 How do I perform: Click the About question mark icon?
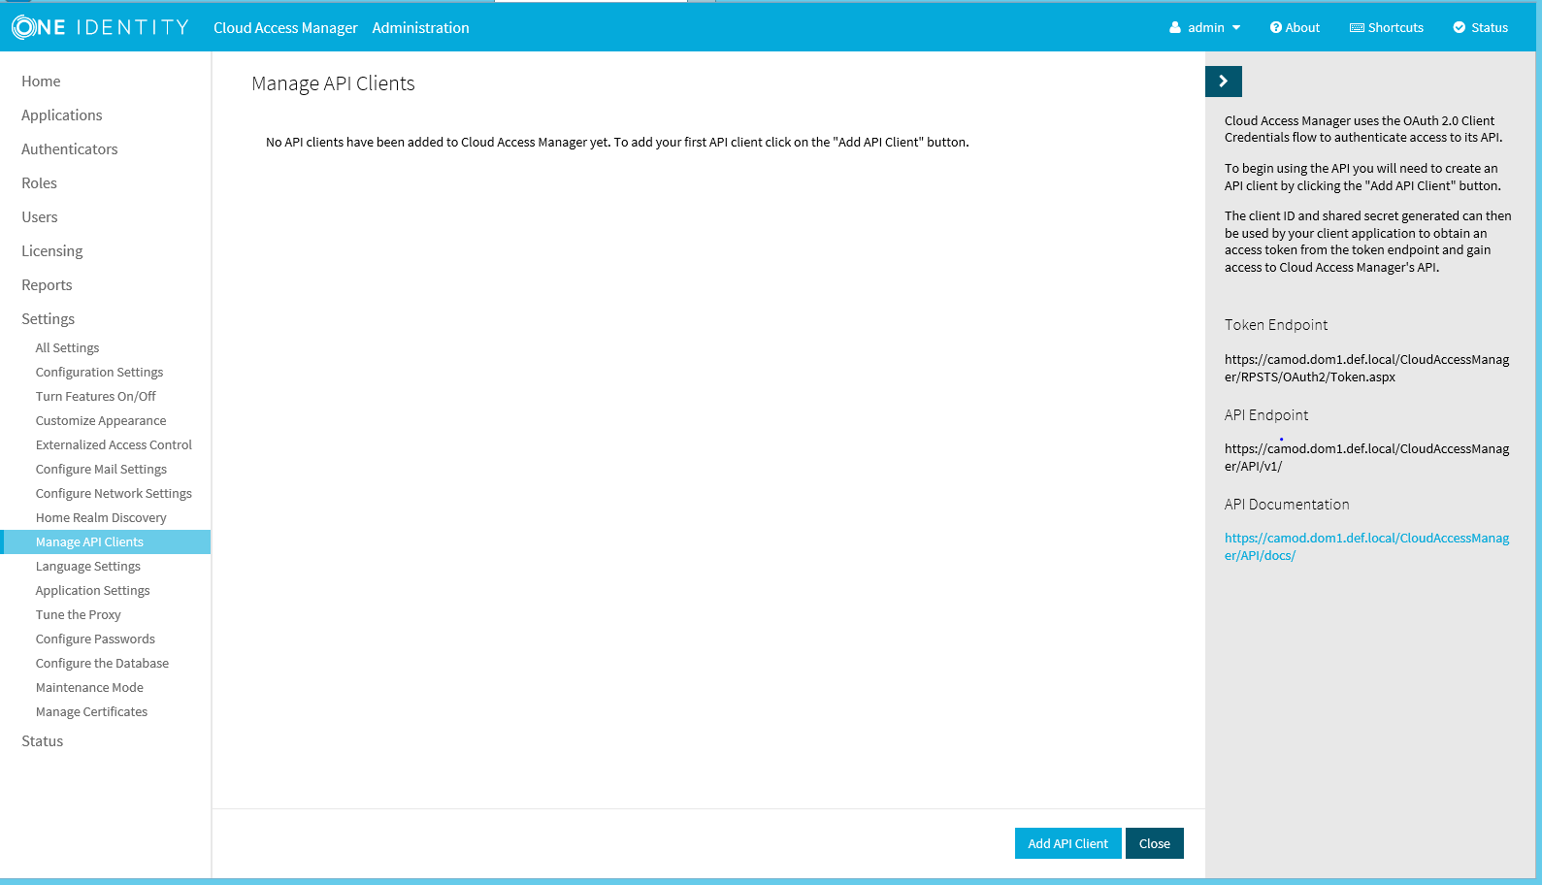coord(1276,28)
